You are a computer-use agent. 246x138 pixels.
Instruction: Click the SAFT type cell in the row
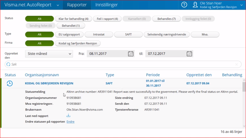click(x=109, y=83)
